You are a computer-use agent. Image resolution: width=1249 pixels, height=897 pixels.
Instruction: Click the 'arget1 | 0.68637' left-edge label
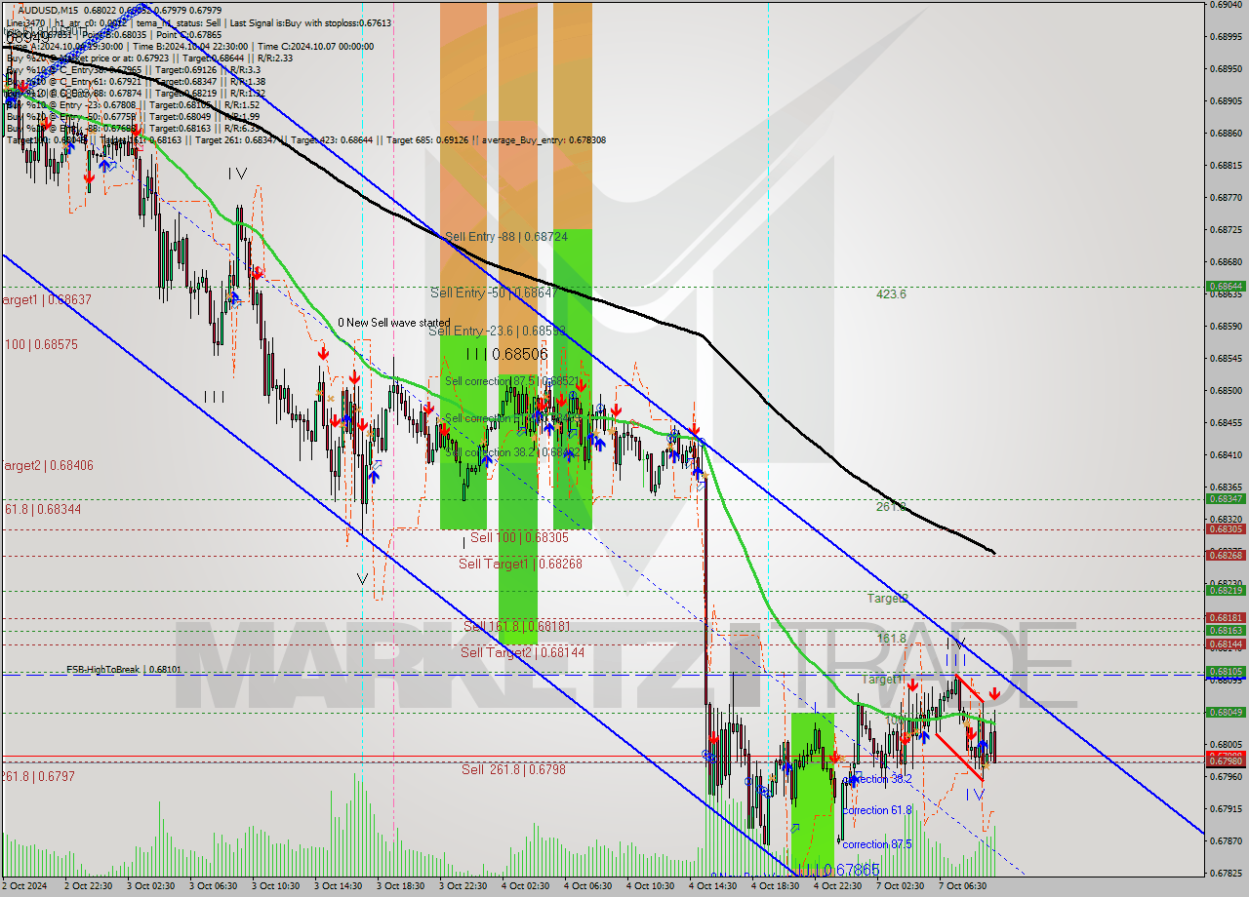[x=46, y=300]
